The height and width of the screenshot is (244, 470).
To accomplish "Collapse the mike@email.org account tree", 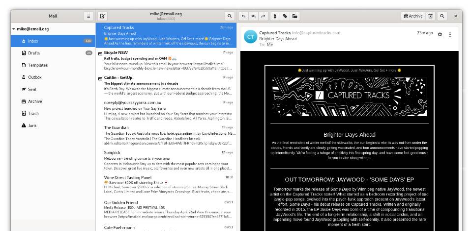I will pyautogui.click(x=13, y=29).
